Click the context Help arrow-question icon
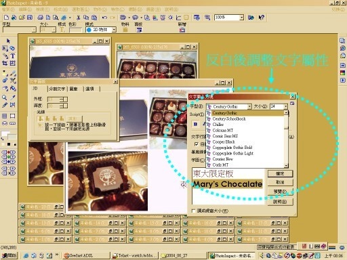This screenshot has width=347, height=260. (262, 18)
